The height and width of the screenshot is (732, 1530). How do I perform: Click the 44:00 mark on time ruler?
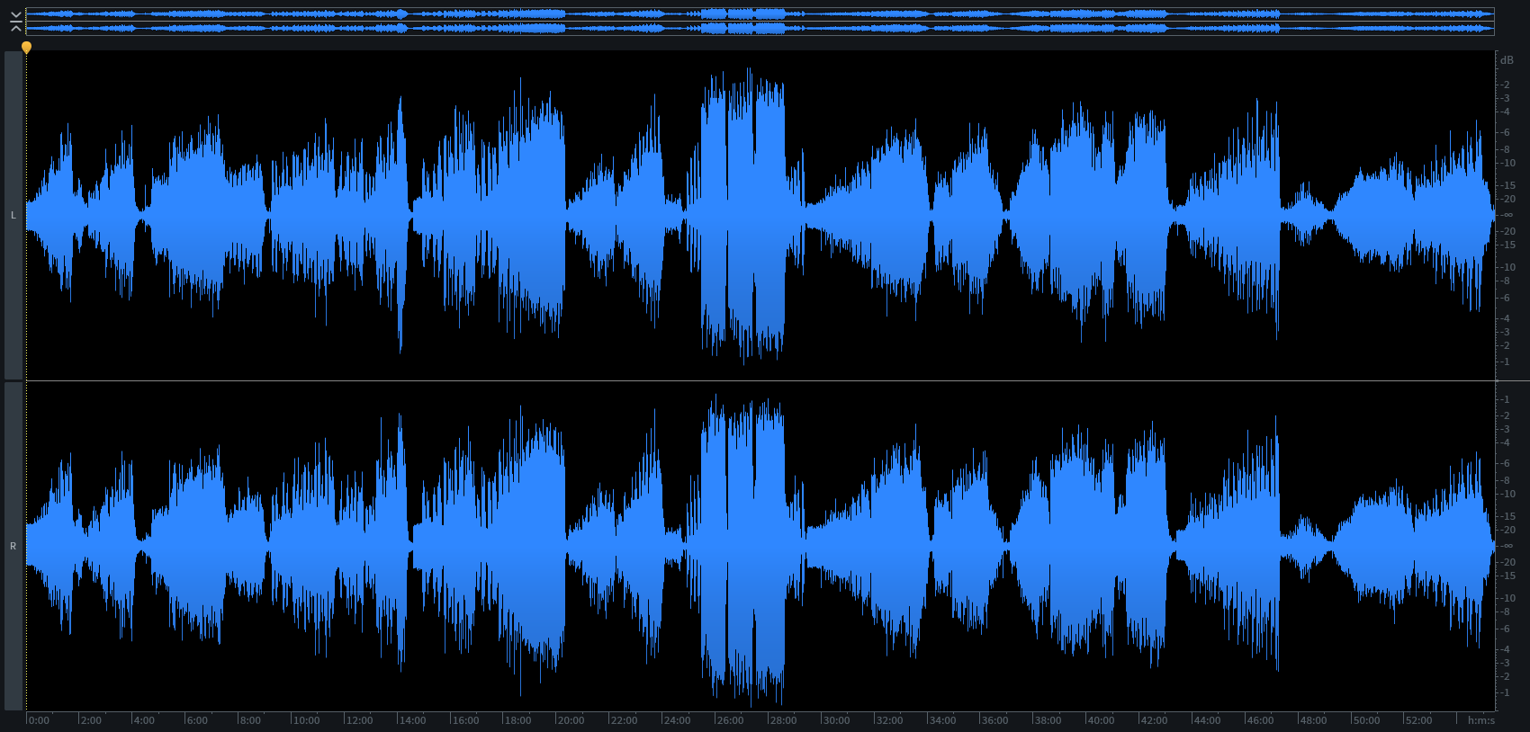(x=1207, y=720)
